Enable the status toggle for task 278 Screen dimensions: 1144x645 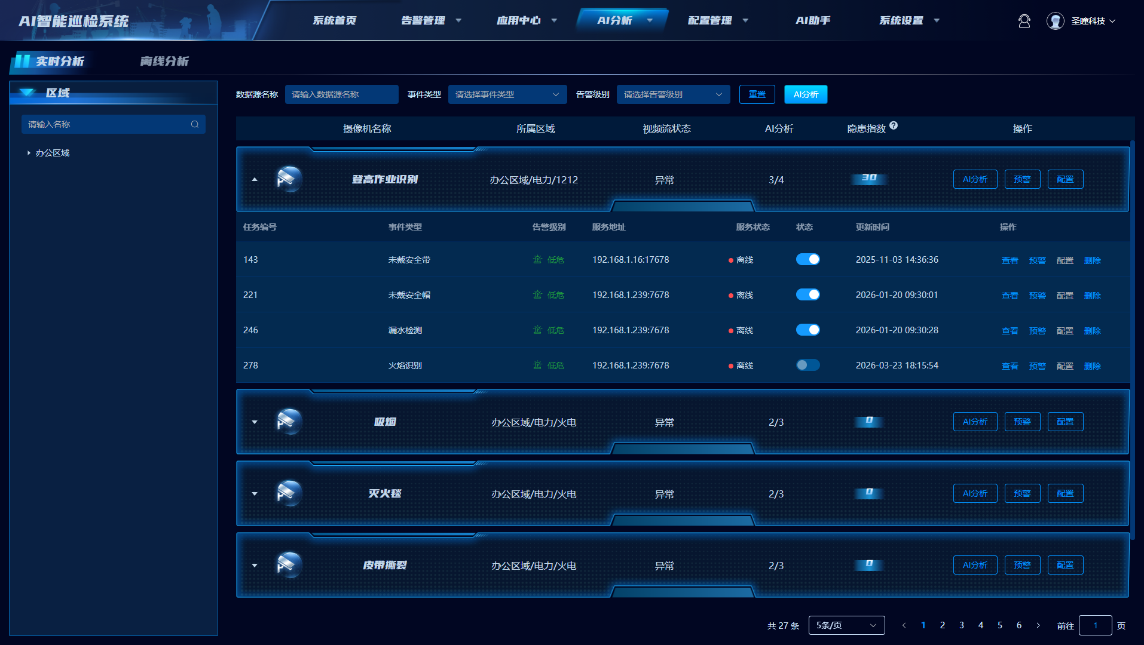807,365
